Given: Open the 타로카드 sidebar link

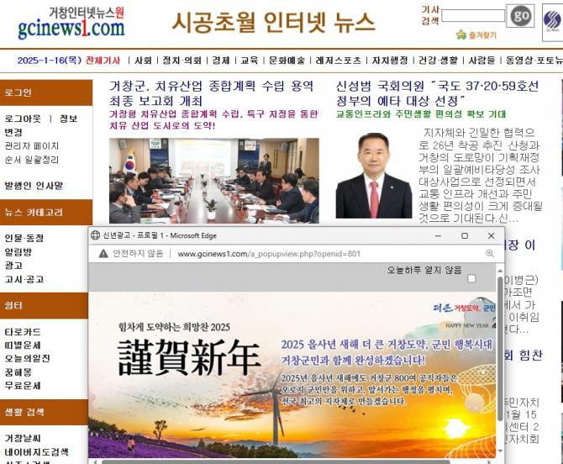Looking at the screenshot, I should [23, 332].
